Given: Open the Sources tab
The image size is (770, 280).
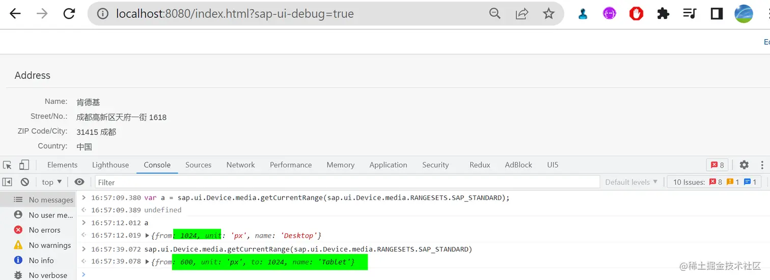Looking at the screenshot, I should [198, 165].
